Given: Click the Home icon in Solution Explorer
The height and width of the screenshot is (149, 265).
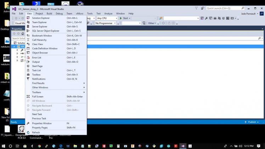Looking at the screenshot, I should 23,34.
